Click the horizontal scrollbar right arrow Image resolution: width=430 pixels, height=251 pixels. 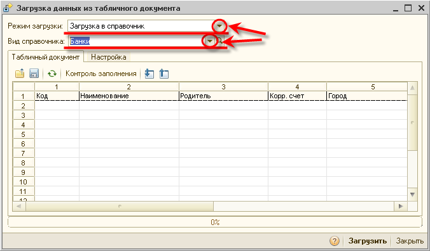click(401, 206)
